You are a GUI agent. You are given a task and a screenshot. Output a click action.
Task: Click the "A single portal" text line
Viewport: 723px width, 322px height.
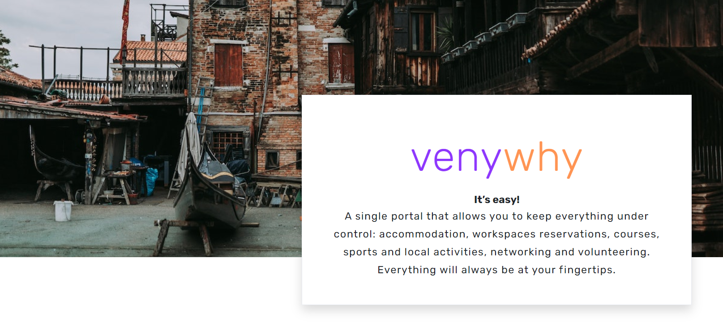pyautogui.click(x=496, y=216)
